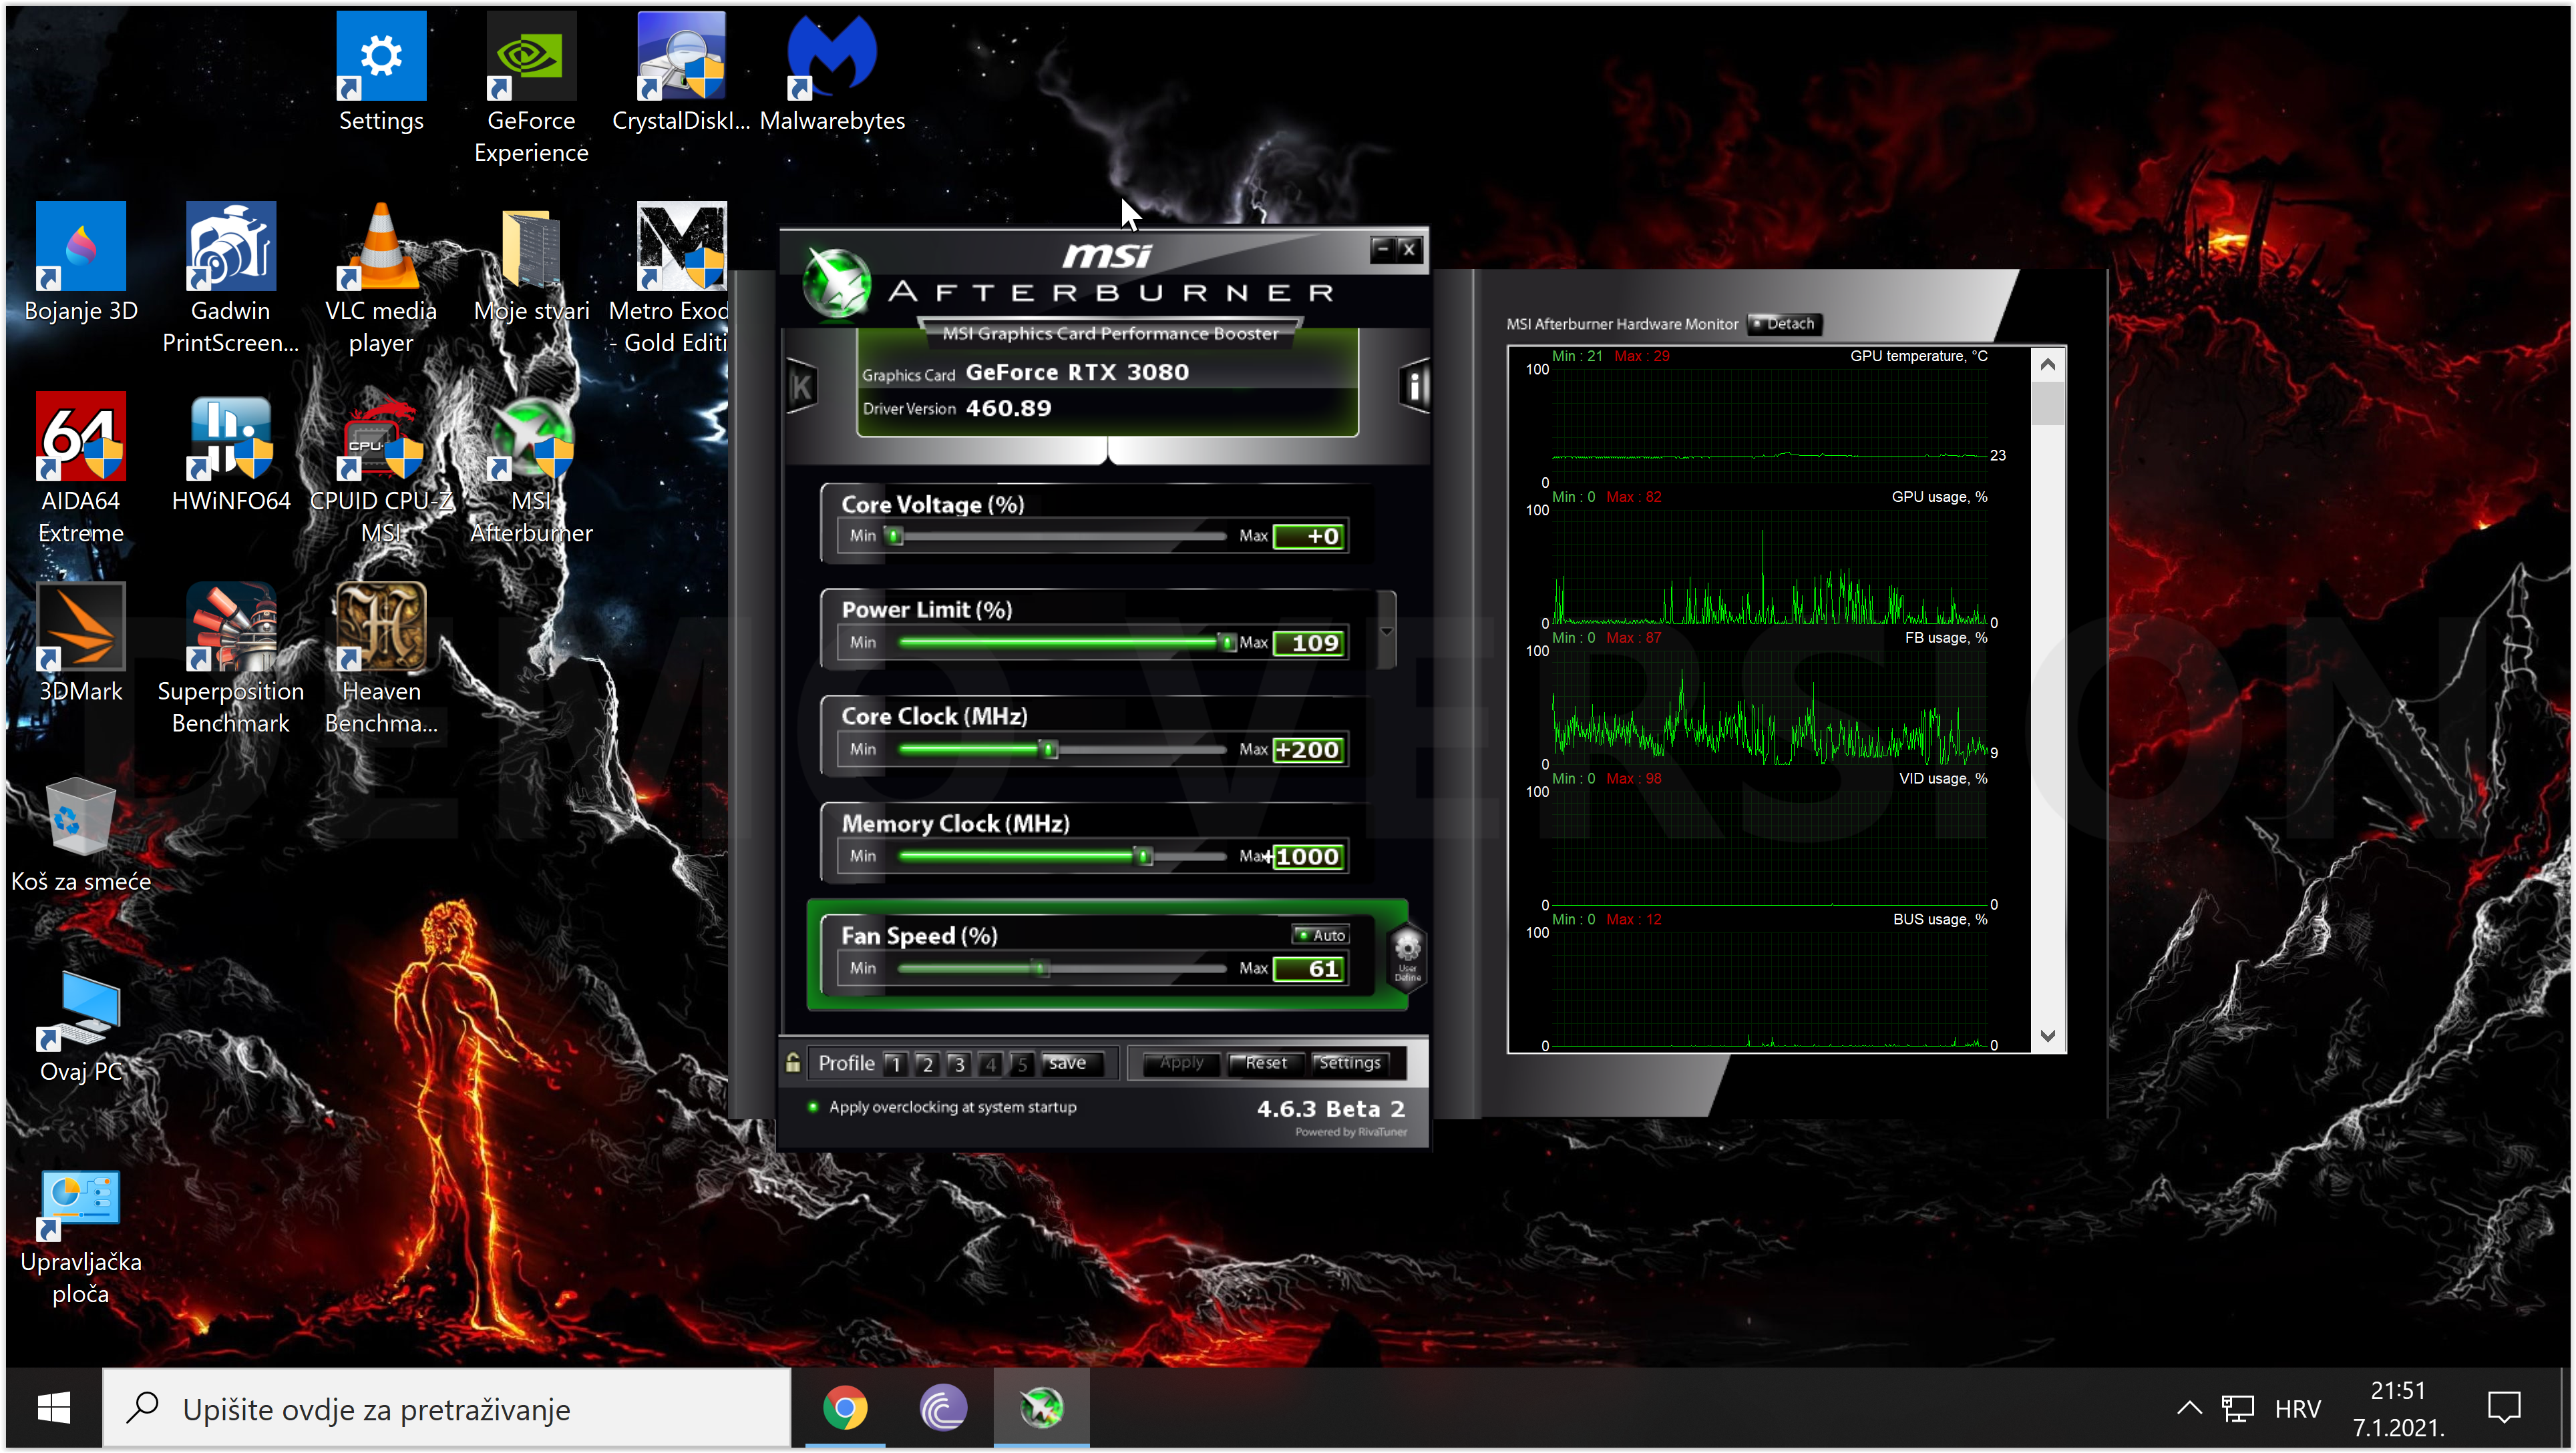
Task: Open 3DMark desktop icon
Action: [81, 643]
